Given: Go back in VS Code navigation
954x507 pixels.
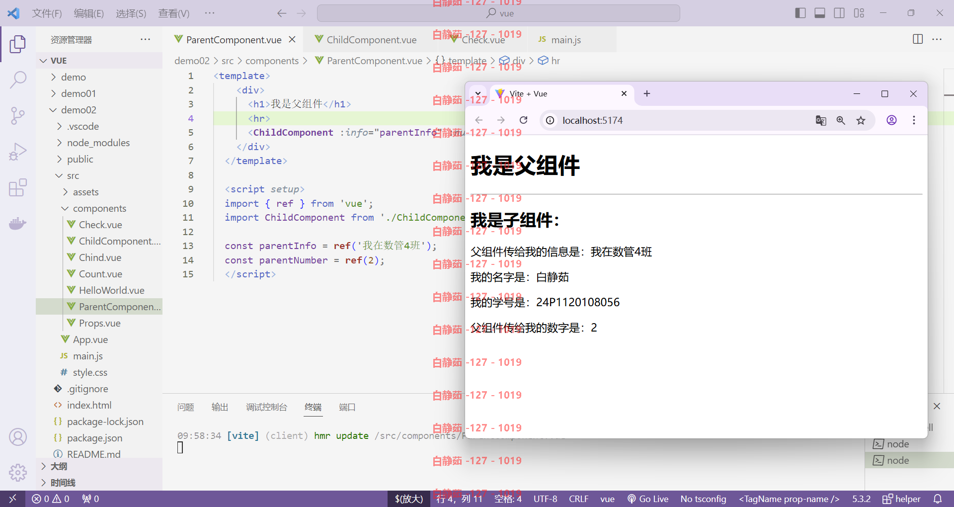Looking at the screenshot, I should 282,13.
